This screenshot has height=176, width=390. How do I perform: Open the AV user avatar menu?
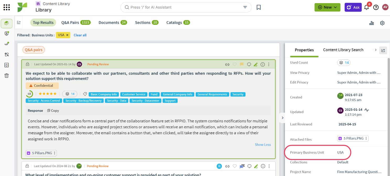pyautogui.click(x=385, y=7)
